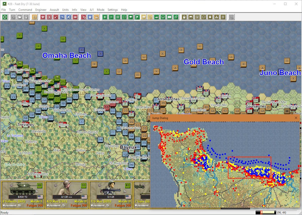Click the green minus zoom-out icon
This screenshot has height=215, width=302.
111,17
